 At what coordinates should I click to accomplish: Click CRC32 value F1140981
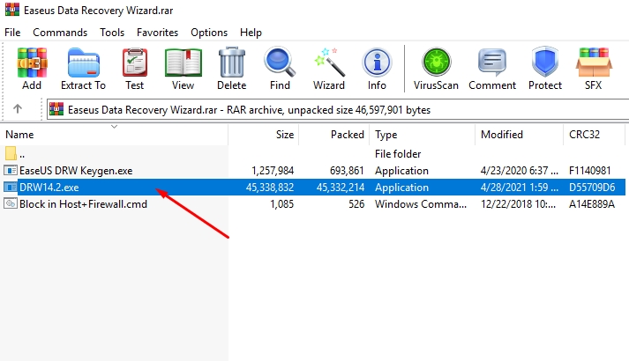coord(589,171)
